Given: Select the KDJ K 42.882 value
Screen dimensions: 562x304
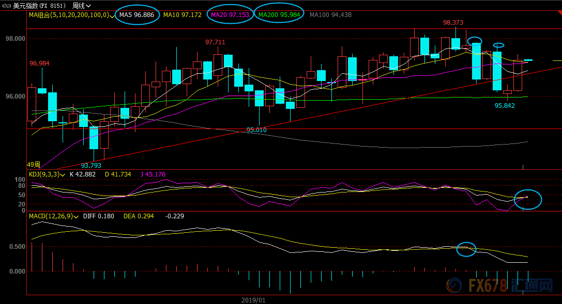Looking at the screenshot, I should (x=82, y=174).
